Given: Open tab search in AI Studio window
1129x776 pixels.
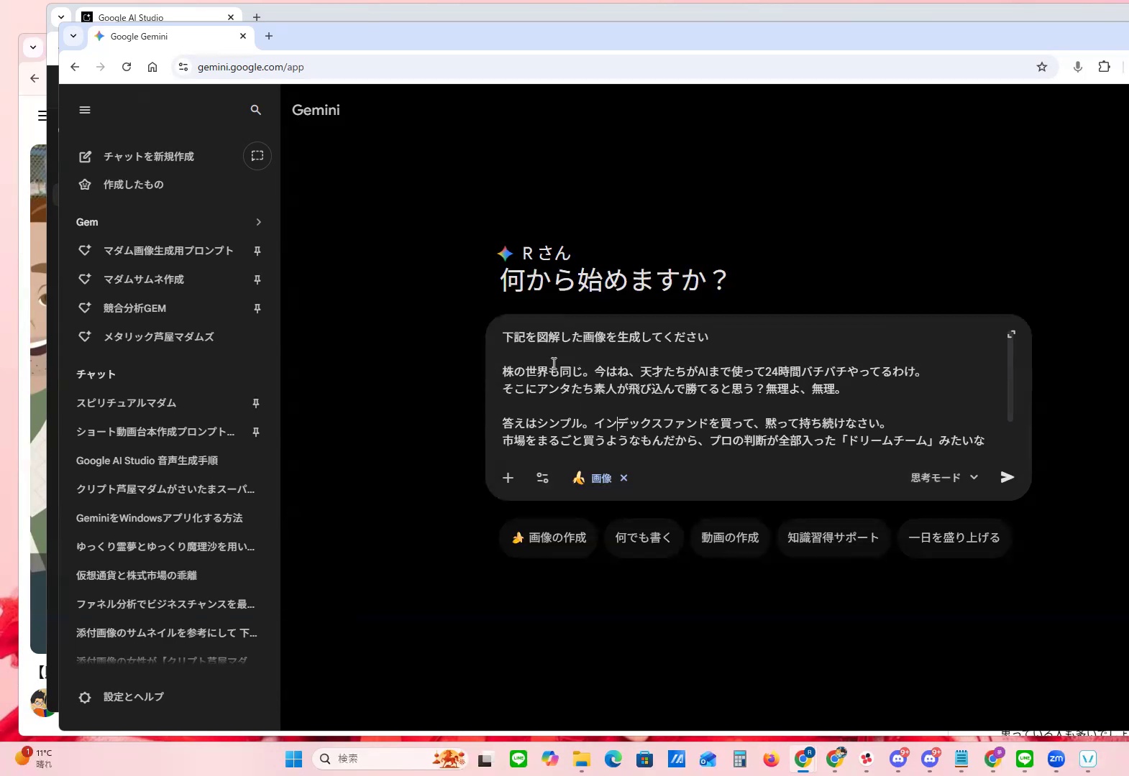Looking at the screenshot, I should (61, 17).
